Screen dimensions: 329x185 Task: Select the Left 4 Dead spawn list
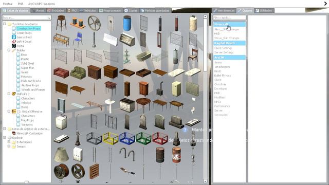coord(24,42)
